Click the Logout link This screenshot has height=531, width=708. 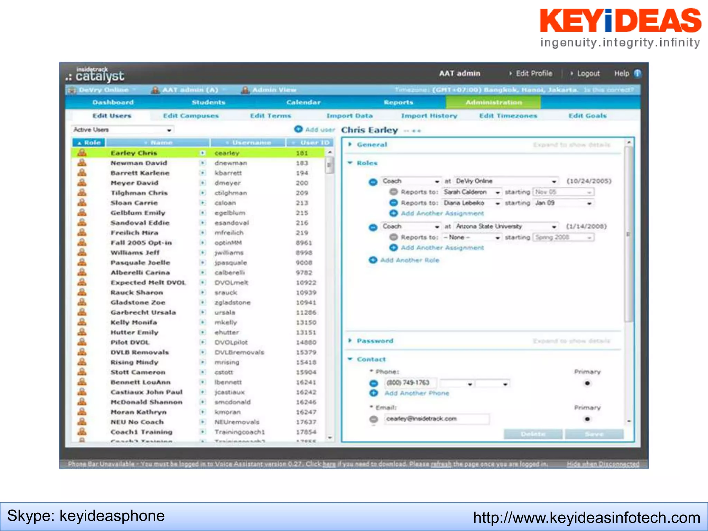[588, 73]
